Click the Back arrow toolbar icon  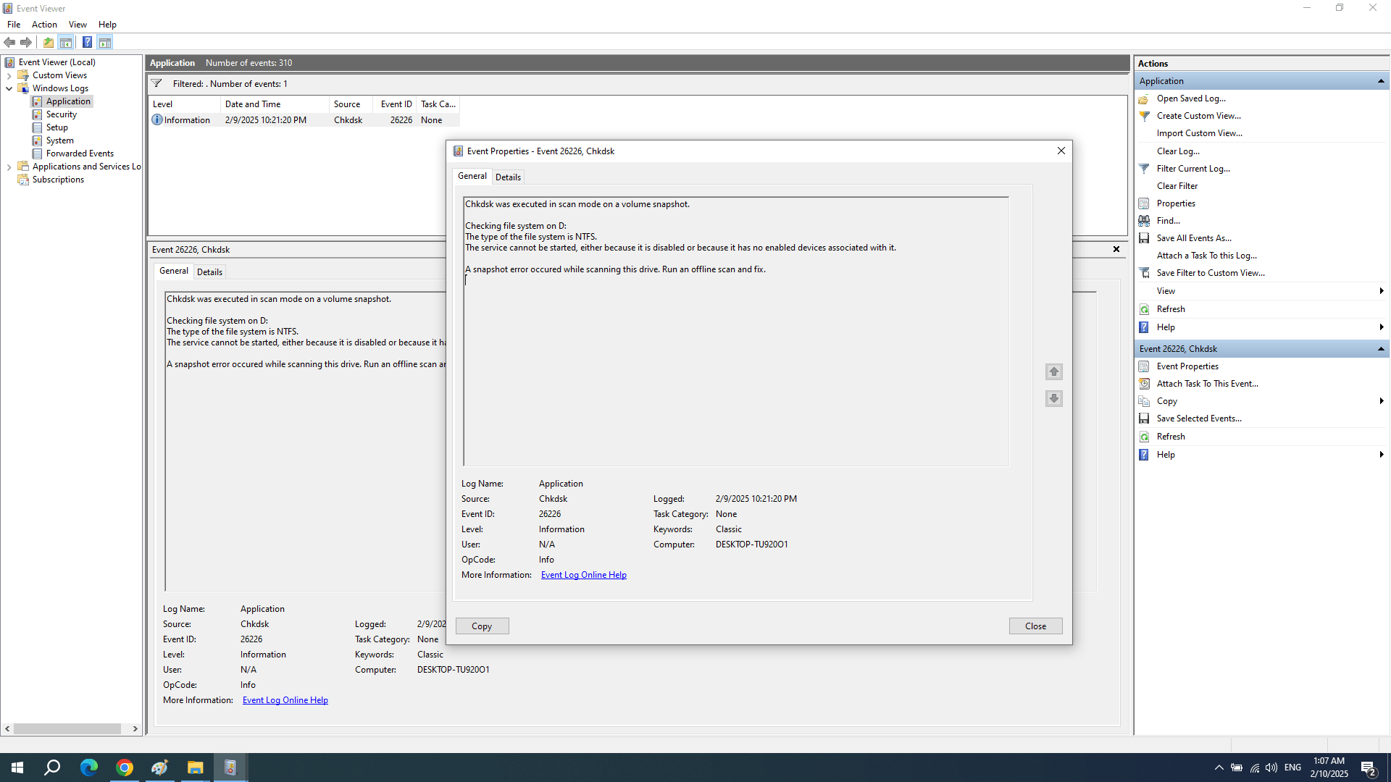pos(9,42)
